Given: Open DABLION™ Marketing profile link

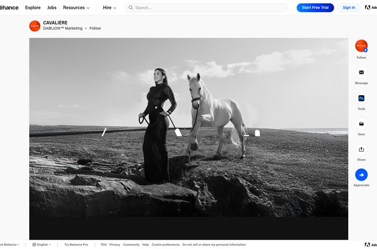Looking at the screenshot, I should 63,28.
